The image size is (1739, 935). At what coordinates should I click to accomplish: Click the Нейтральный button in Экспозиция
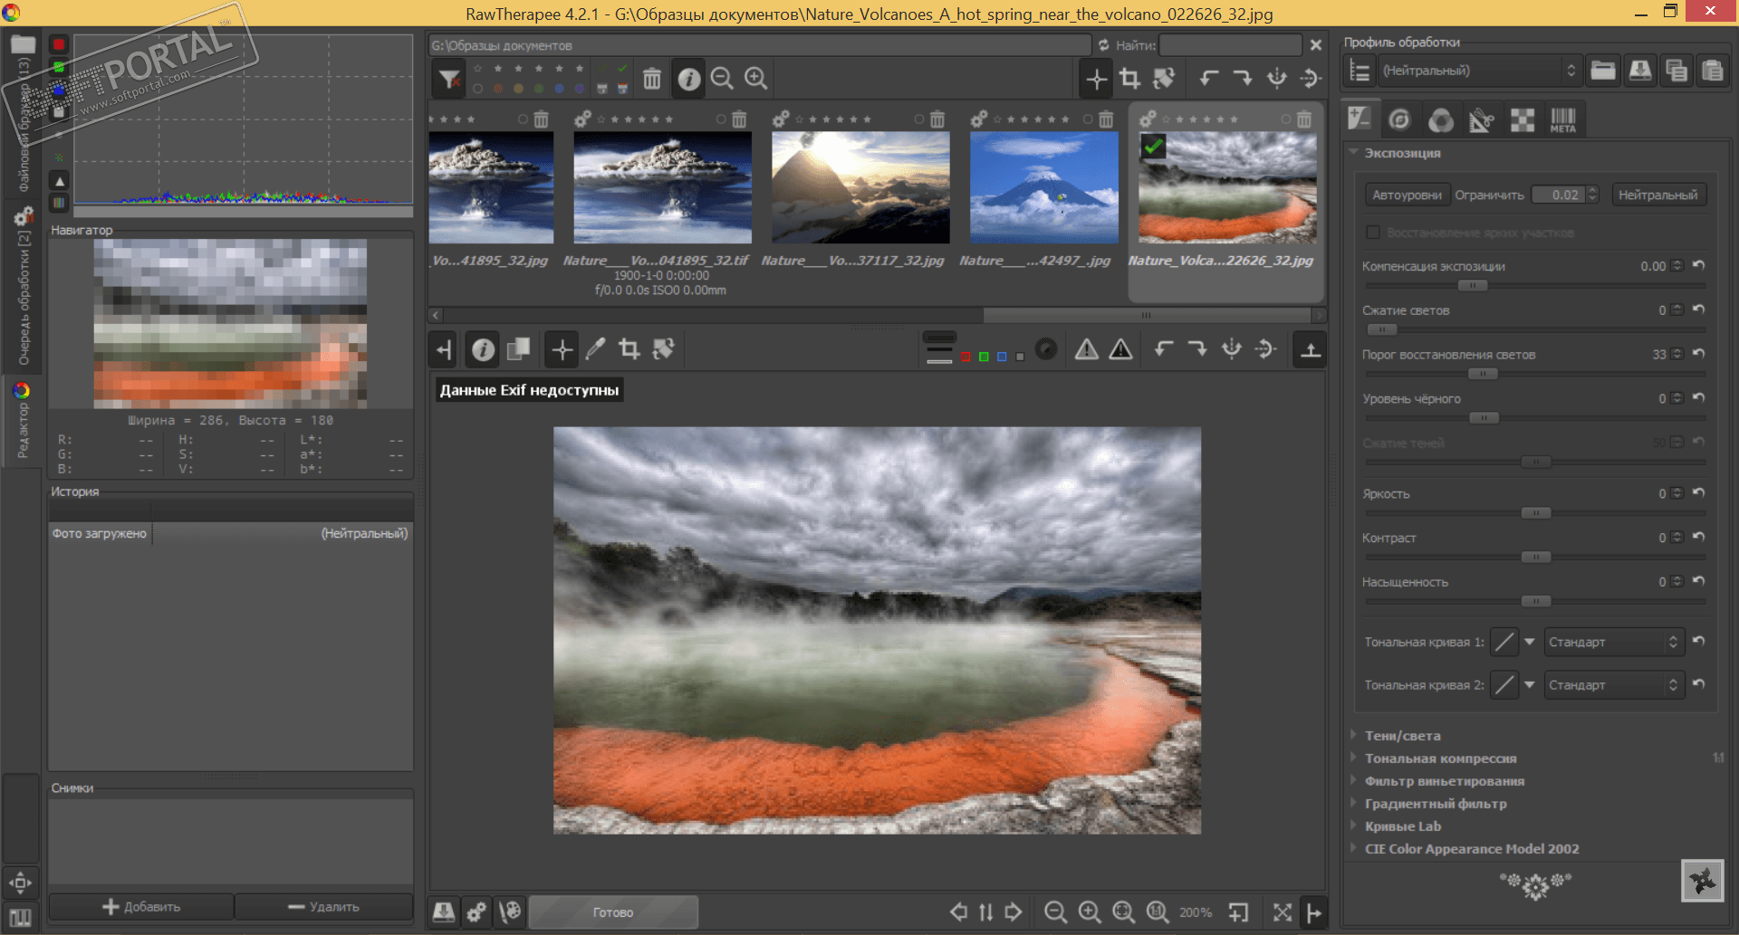click(x=1658, y=195)
